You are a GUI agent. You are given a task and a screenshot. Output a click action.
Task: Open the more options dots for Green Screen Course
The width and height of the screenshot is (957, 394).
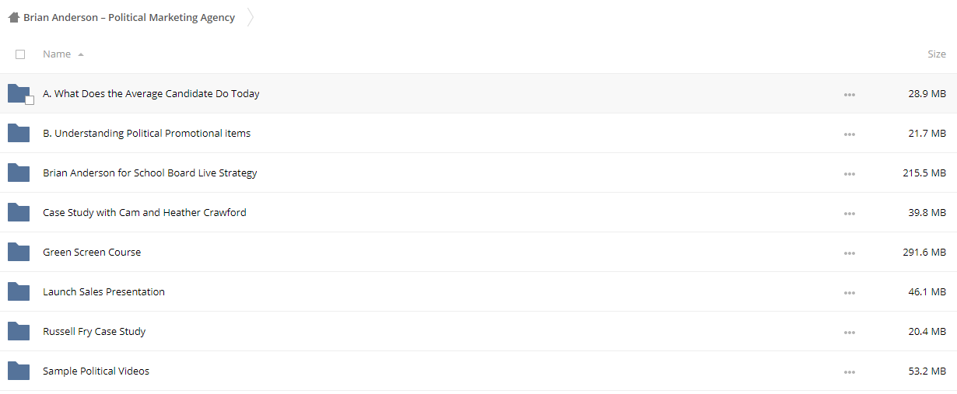click(x=849, y=253)
